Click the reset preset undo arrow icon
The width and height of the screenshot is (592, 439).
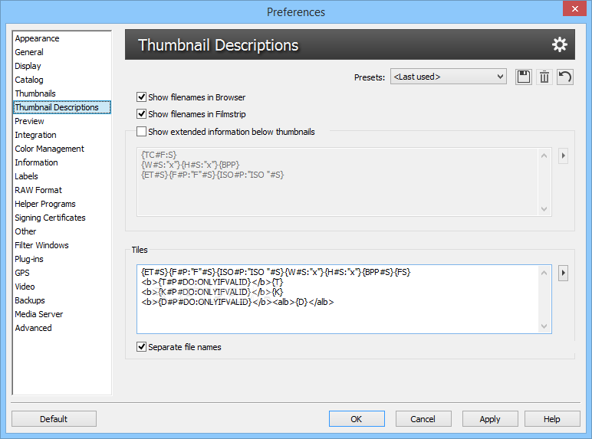coord(565,77)
